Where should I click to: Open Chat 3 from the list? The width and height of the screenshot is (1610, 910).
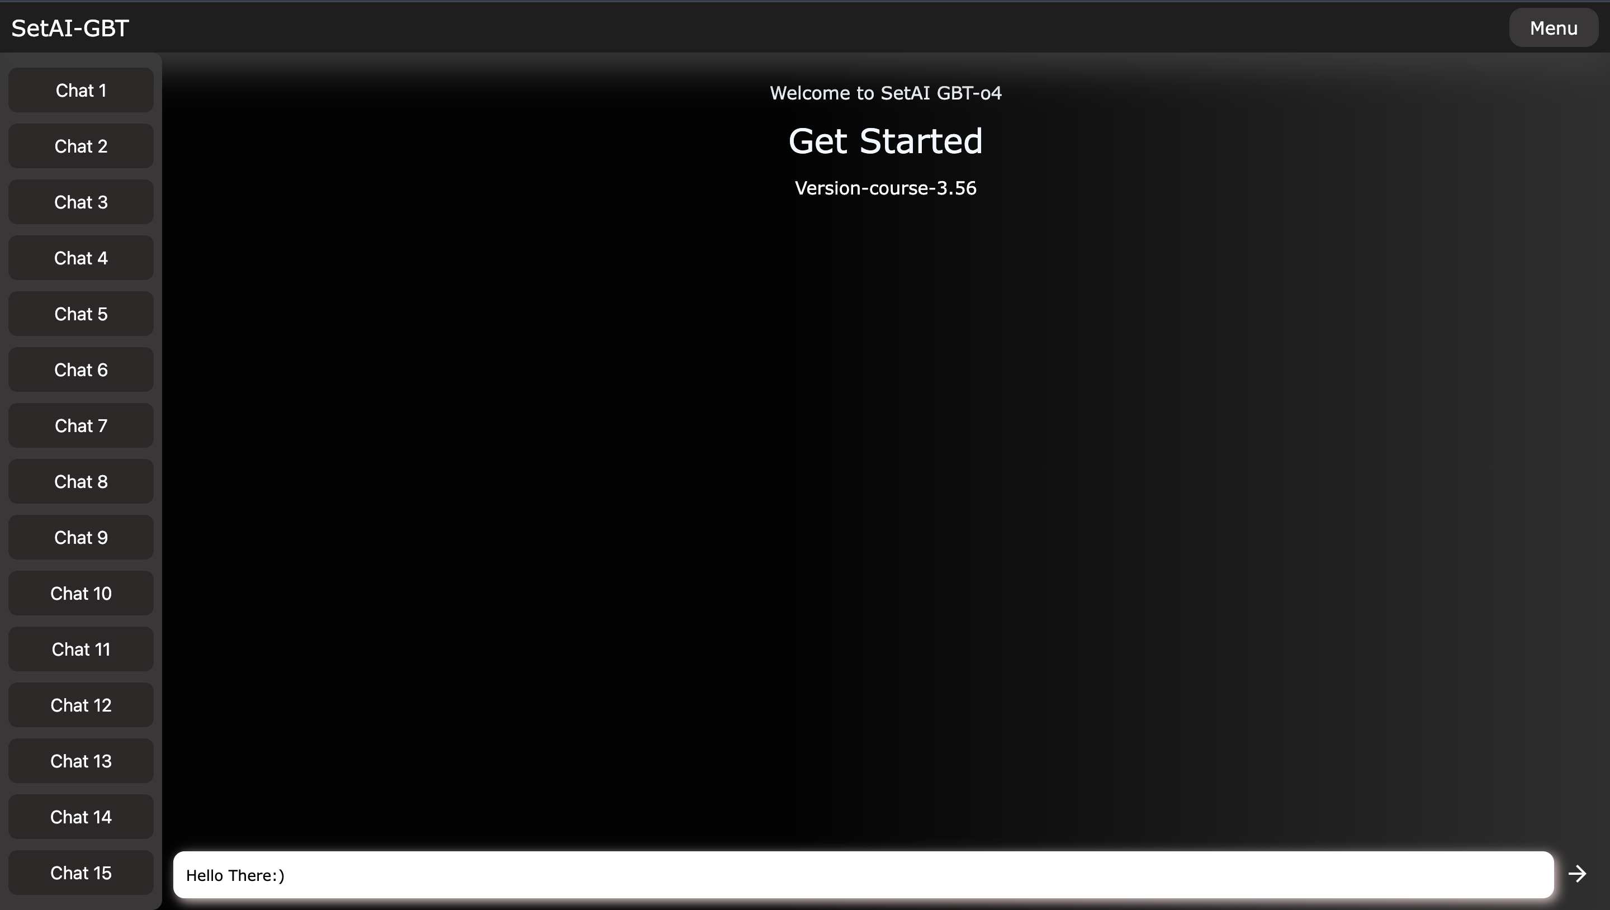(80, 202)
